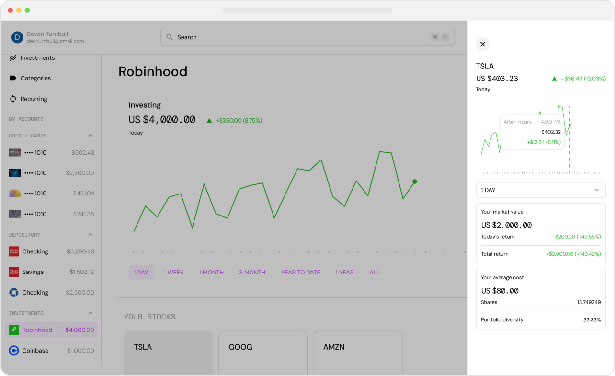Click the Categories tag icon

(13, 78)
